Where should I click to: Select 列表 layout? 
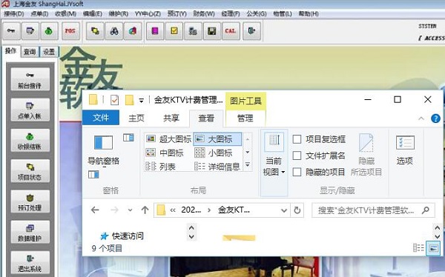(161, 167)
